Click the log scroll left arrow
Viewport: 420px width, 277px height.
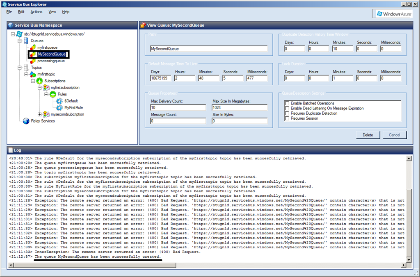click(x=11, y=265)
